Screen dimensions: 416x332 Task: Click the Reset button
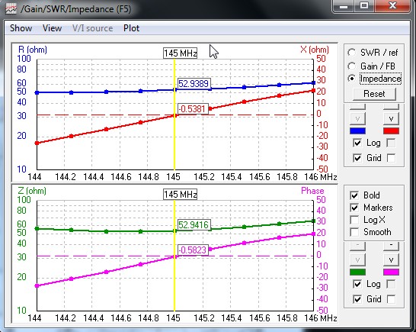[374, 94]
